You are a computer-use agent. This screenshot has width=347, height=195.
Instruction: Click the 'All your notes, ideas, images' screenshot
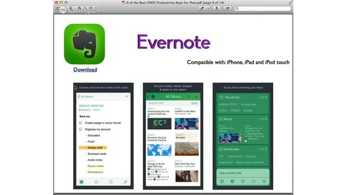coord(173,136)
